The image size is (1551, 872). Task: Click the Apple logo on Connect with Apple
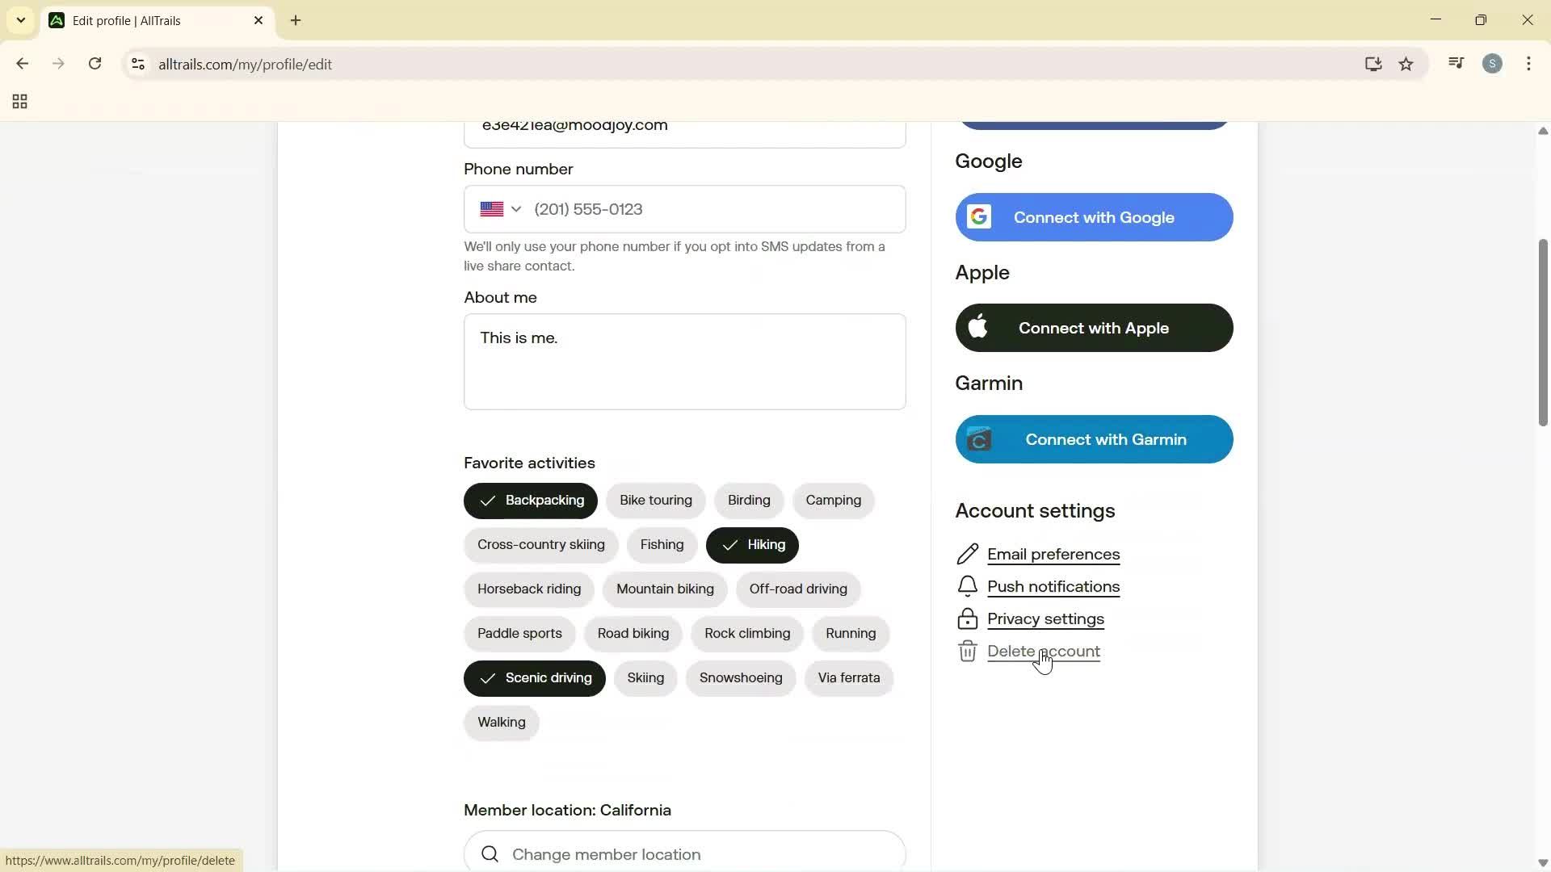978,328
